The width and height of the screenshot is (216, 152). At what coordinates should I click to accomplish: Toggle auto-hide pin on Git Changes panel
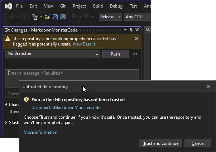pos(131,30)
